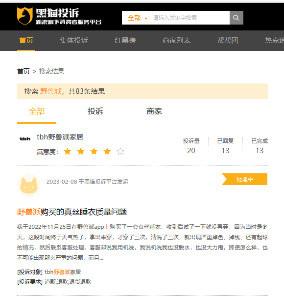
Task: Open the tbh野兽派家居 merchant link
Action: pyautogui.click(x=60, y=137)
